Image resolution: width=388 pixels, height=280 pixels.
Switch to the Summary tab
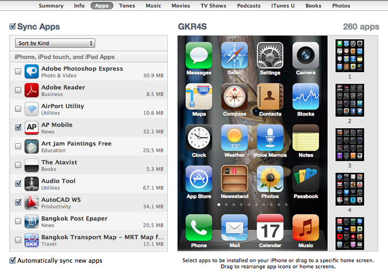click(x=51, y=6)
